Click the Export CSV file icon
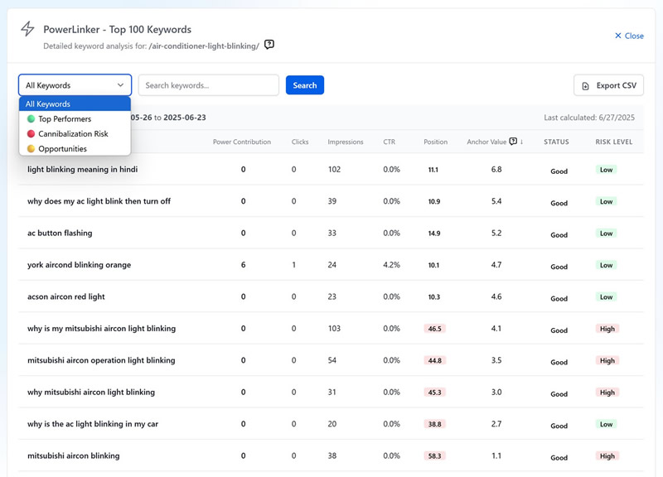The height and width of the screenshot is (477, 663). tap(585, 86)
